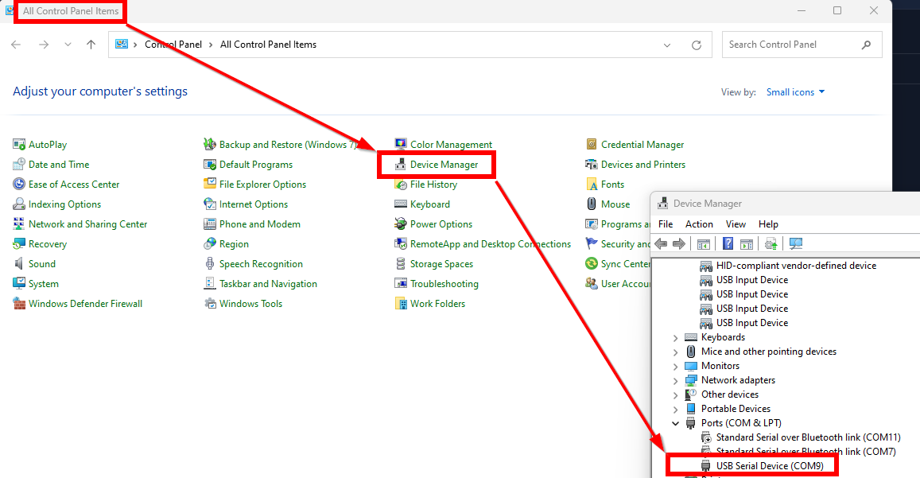Click the Scan for hardware changes icon
Viewport: 920px width, 478px height.
tap(796, 244)
